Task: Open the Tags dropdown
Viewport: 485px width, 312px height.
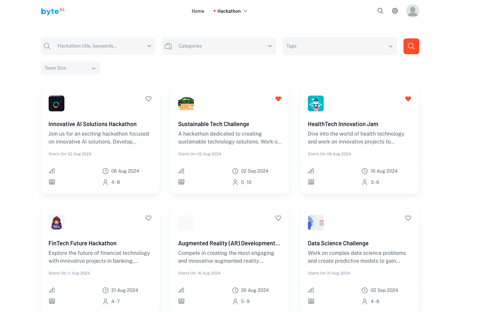Action: tap(339, 46)
